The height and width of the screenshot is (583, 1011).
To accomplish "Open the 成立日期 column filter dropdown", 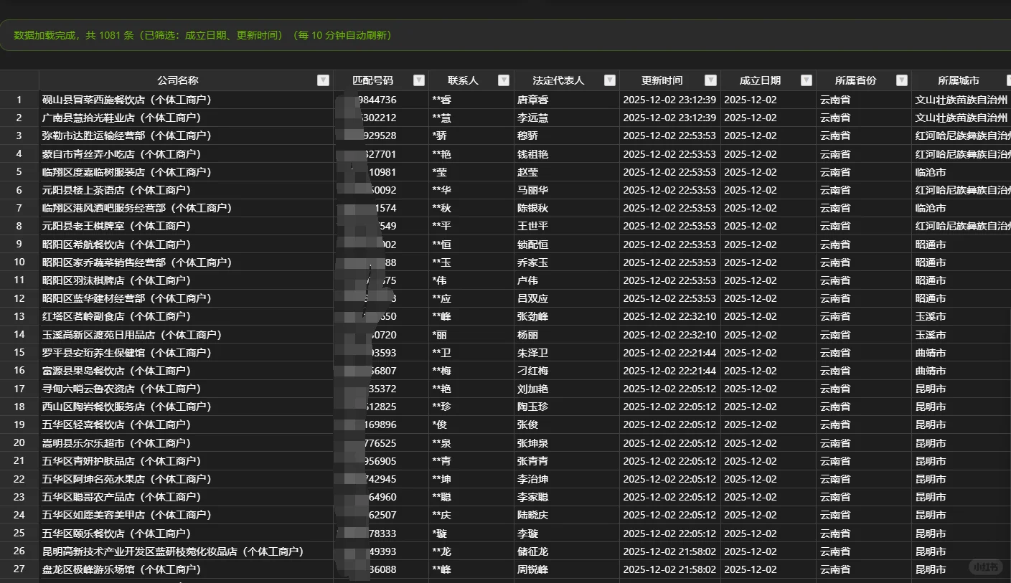I will point(807,80).
